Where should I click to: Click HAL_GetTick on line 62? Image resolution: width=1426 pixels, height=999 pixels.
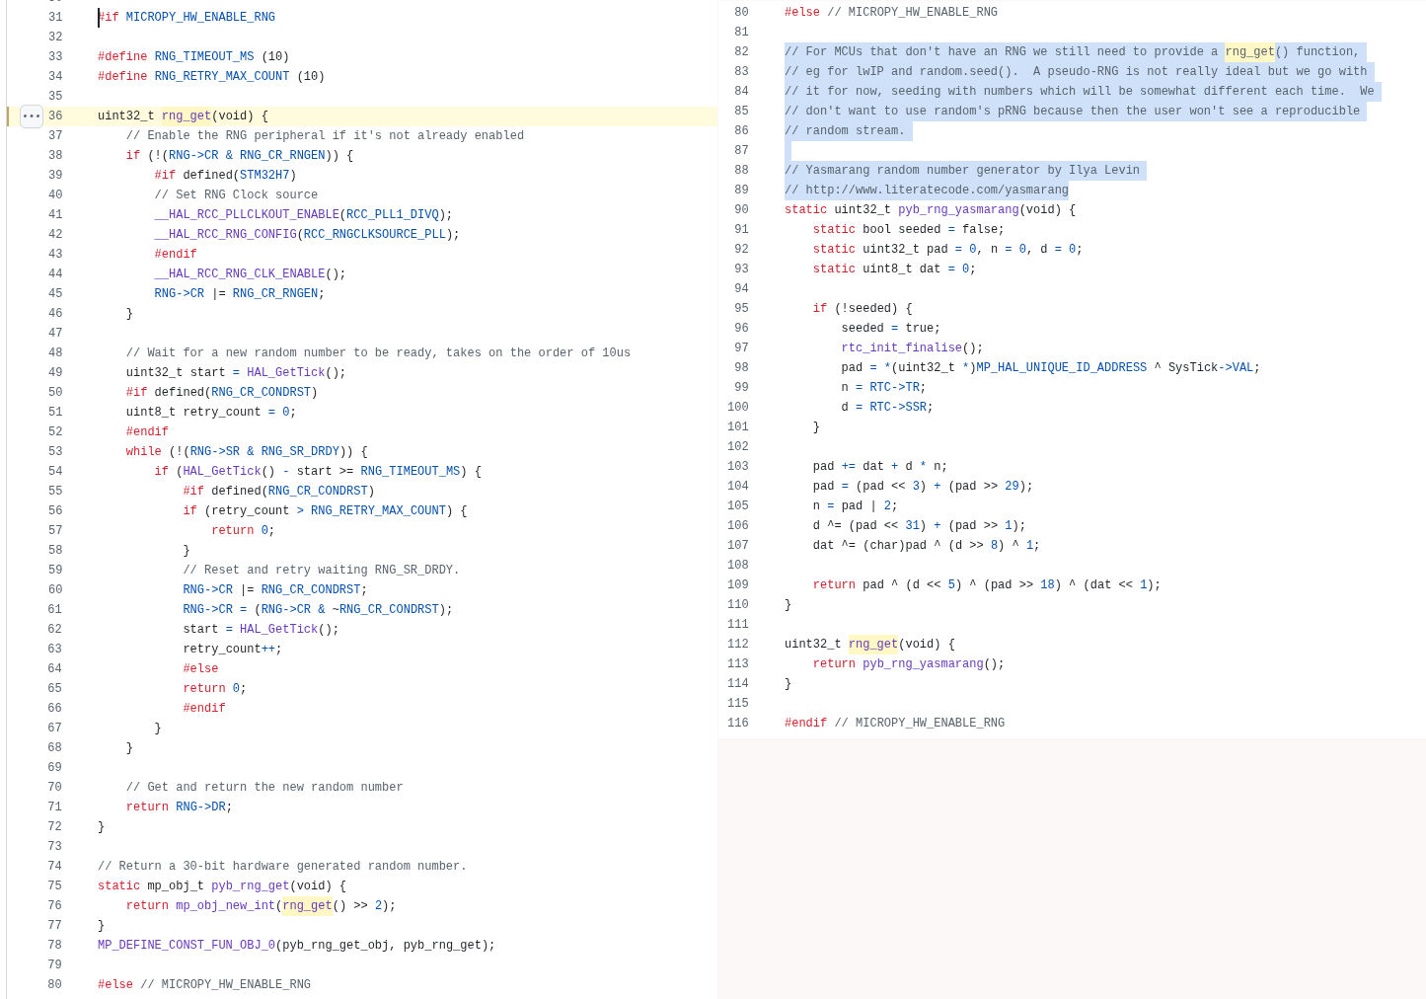pos(279,629)
